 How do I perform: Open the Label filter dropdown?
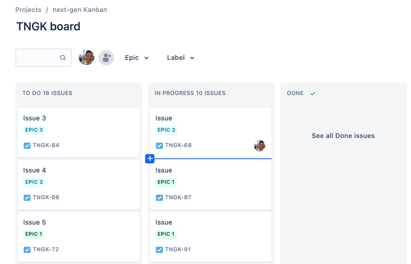point(180,58)
